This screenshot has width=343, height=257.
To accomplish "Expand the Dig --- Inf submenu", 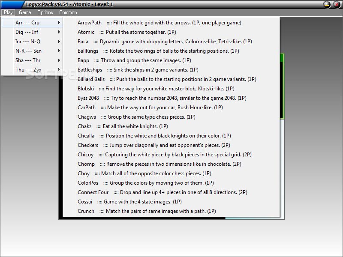I will (x=32, y=32).
